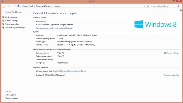Go up one level with Up arrow
Viewport: 183px width, 103px height.
[15, 6]
